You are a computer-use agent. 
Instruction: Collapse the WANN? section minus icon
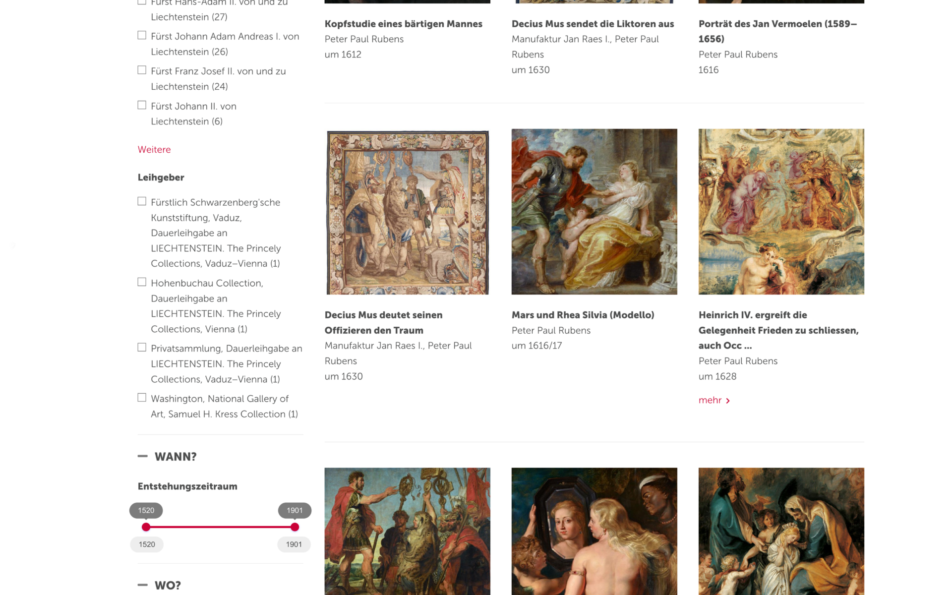(143, 456)
